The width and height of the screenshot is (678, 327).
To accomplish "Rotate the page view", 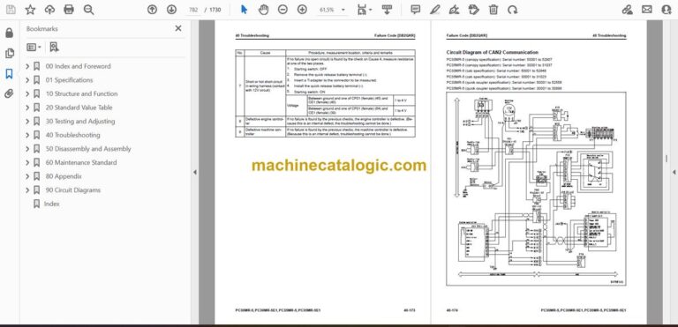I will [x=512, y=10].
